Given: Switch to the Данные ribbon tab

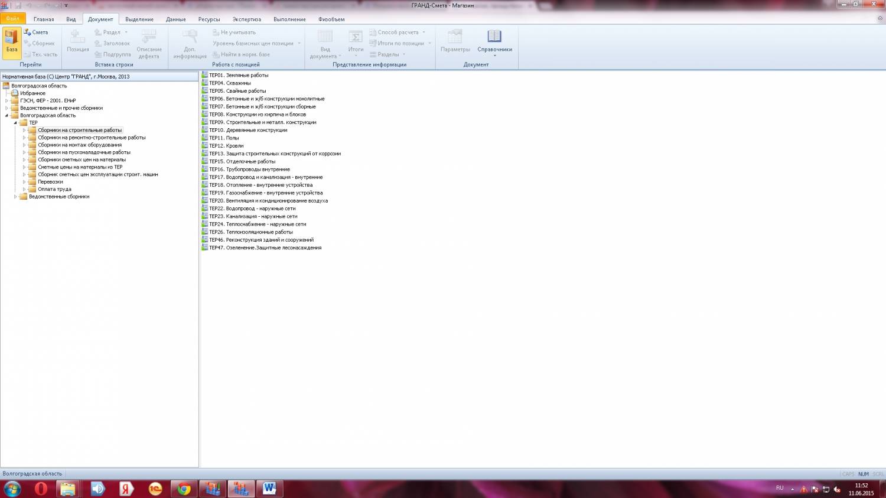Looking at the screenshot, I should click(x=176, y=19).
